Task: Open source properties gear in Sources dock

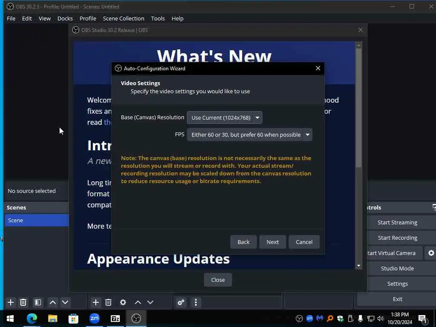Action: tap(123, 302)
